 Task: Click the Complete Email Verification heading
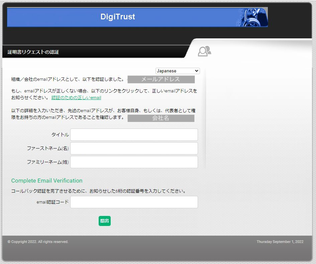pyautogui.click(x=47, y=181)
